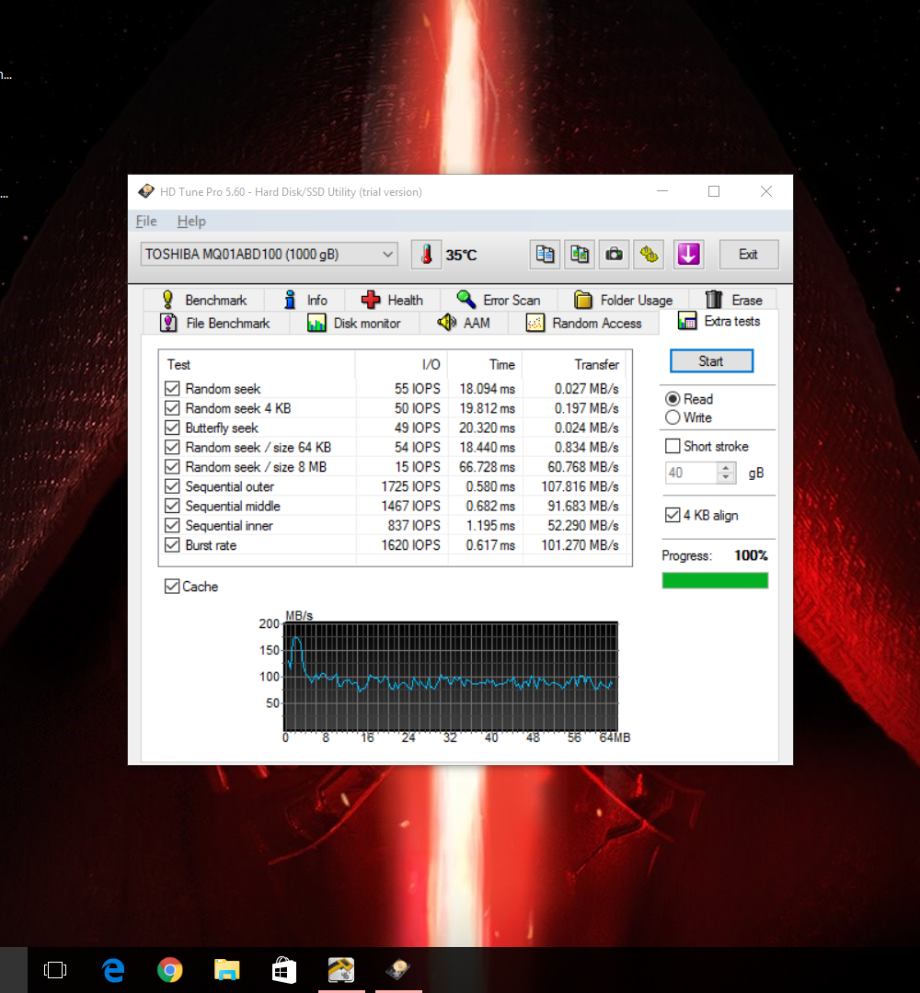Open the Folder Usage tab

[x=624, y=300]
